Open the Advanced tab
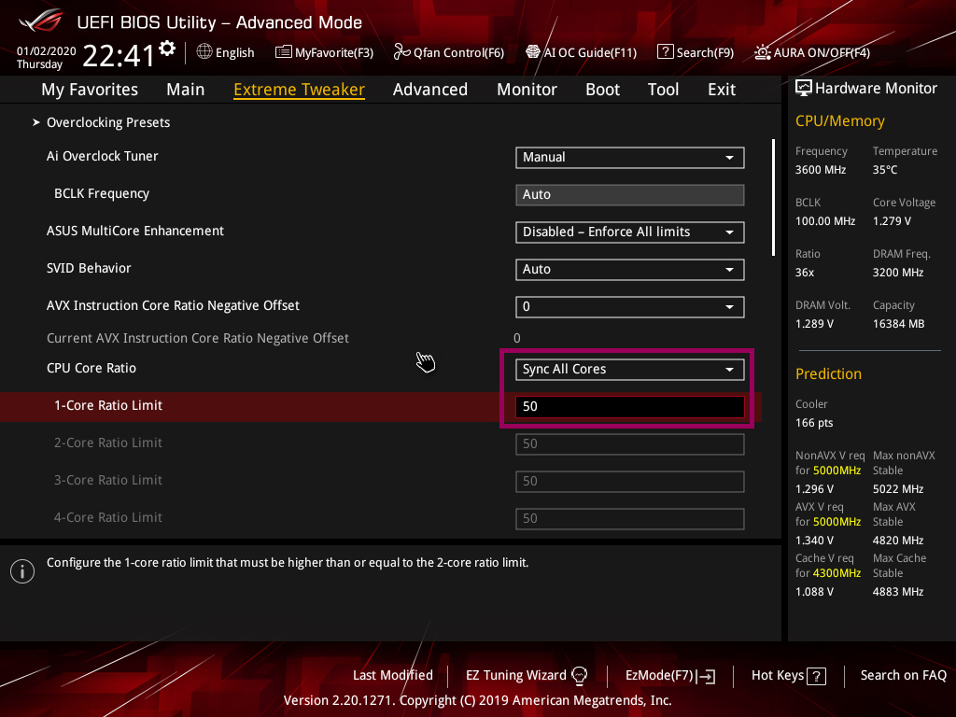This screenshot has width=956, height=717. pyautogui.click(x=429, y=90)
